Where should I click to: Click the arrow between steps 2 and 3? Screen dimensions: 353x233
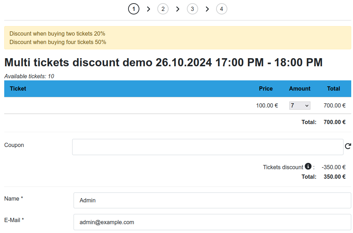pos(178,9)
